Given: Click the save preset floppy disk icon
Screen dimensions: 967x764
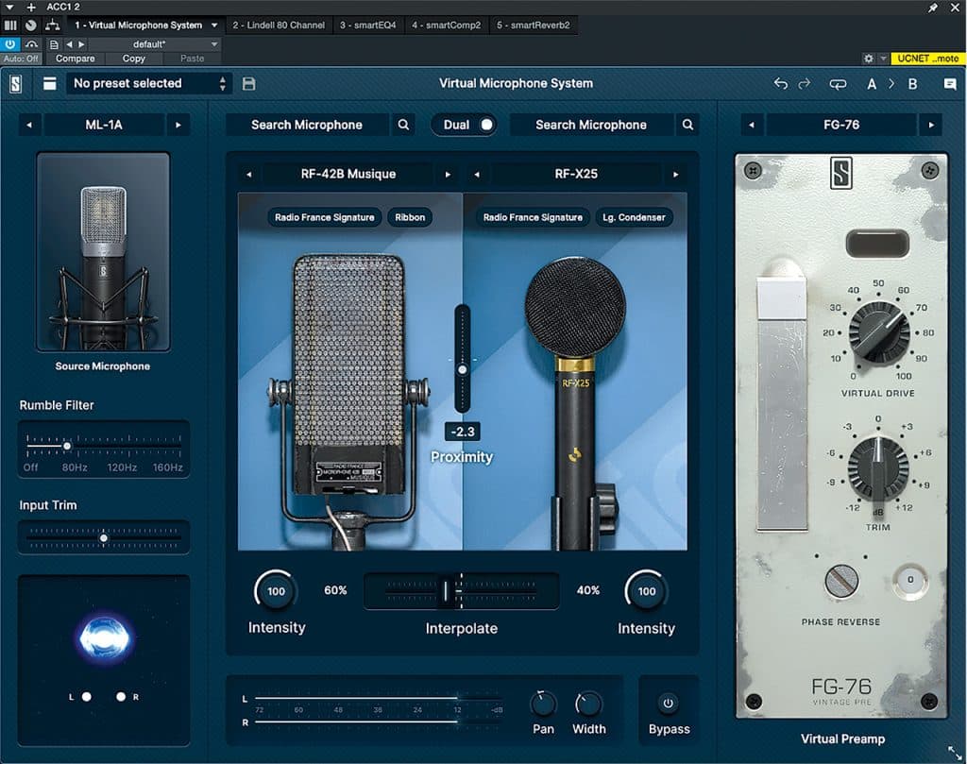Looking at the screenshot, I should (249, 84).
